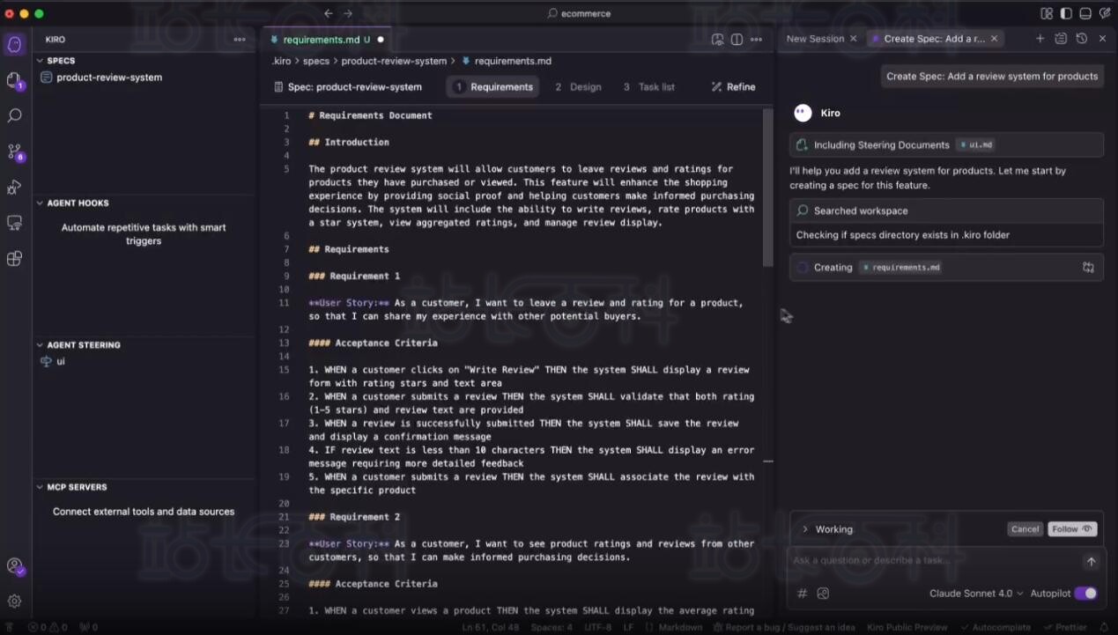1118x635 pixels.
Task: Click the split editor icon
Action: 737,40
